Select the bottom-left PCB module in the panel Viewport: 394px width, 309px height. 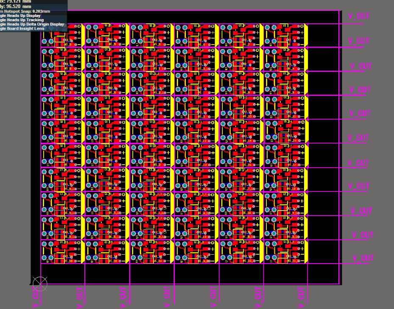pos(62,252)
